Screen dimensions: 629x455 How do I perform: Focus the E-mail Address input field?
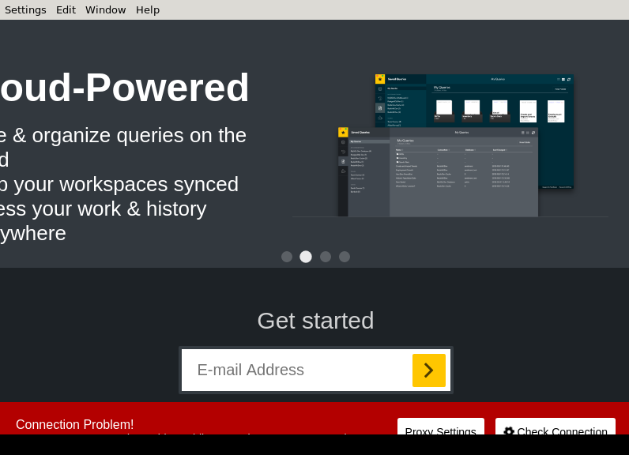pos(297,370)
